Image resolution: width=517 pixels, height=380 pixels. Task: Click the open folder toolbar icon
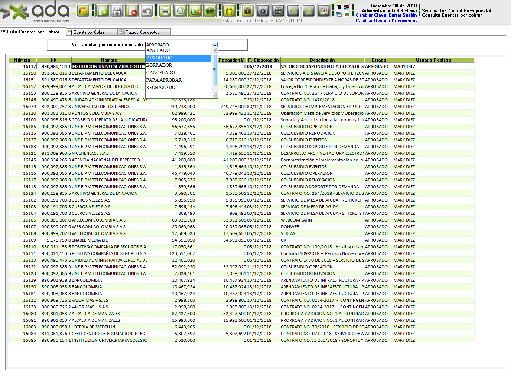[84, 11]
